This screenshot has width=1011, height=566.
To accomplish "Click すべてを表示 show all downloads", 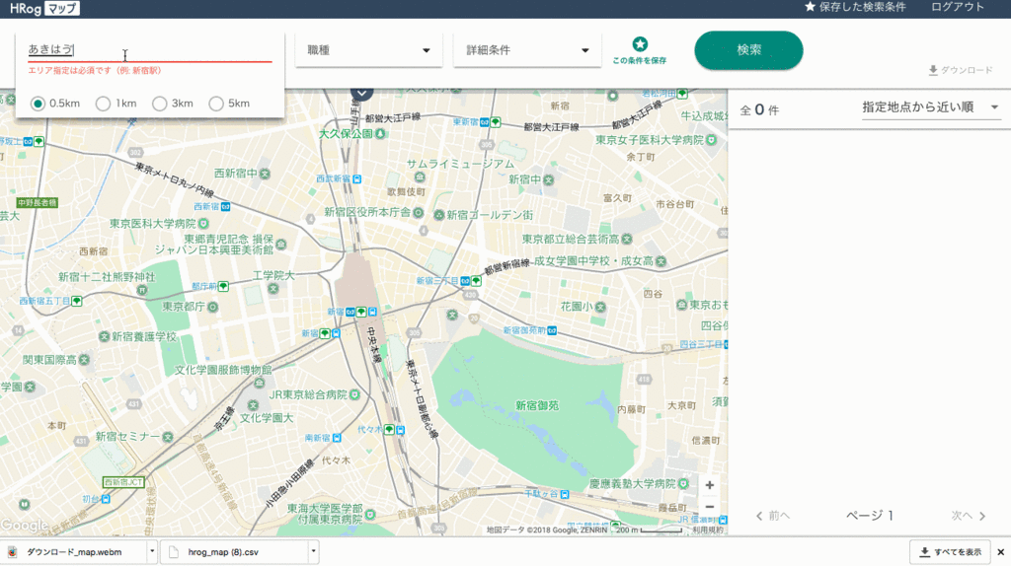I will tap(951, 552).
